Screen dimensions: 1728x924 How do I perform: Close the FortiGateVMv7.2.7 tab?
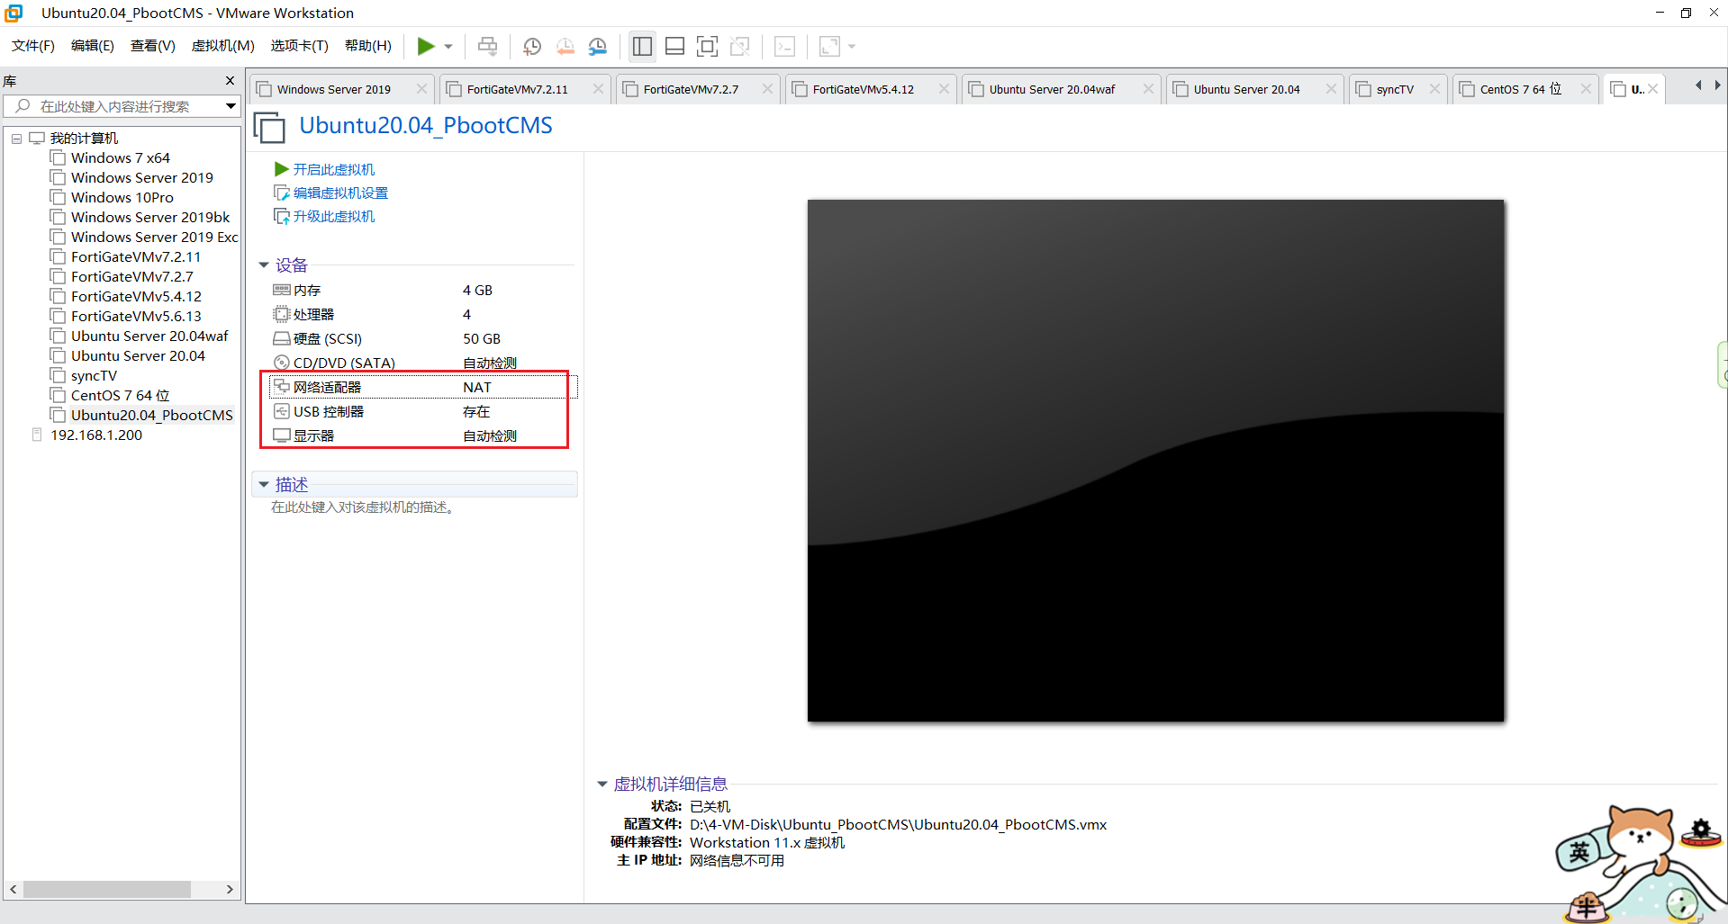[767, 89]
